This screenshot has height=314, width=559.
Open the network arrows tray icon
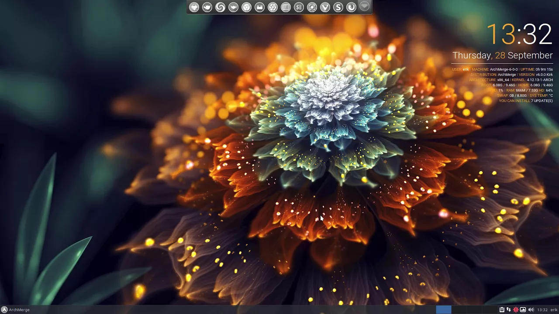click(509, 310)
